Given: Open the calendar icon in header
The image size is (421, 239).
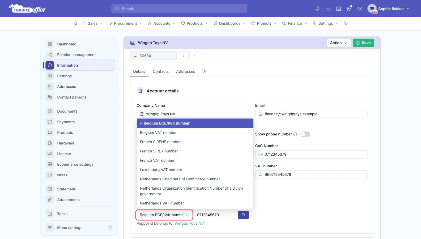Looking at the screenshot, I should click(339, 9).
